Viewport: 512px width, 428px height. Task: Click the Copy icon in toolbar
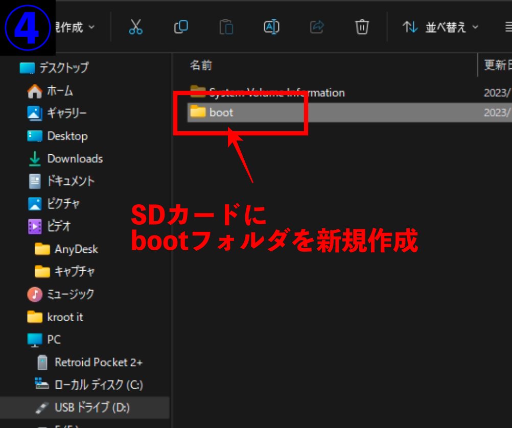181,27
